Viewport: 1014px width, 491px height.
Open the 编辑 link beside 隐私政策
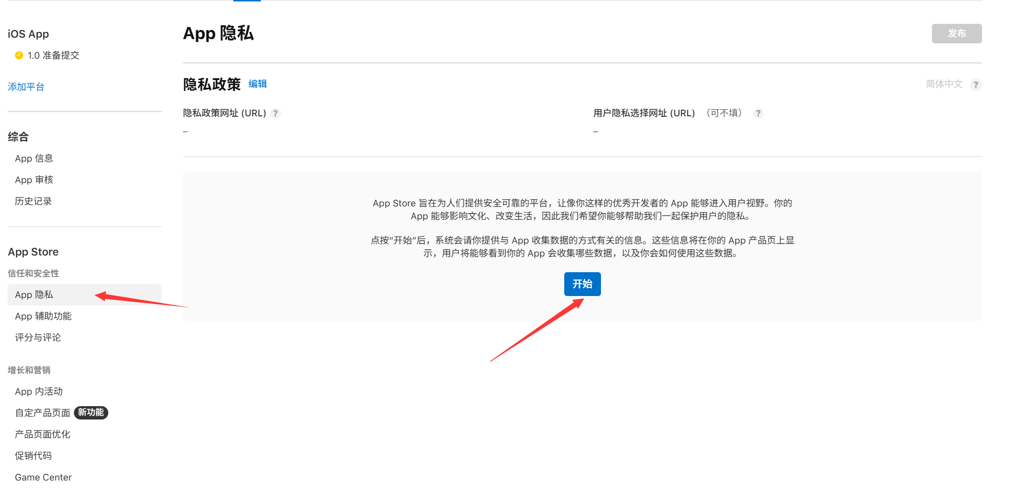coord(258,84)
